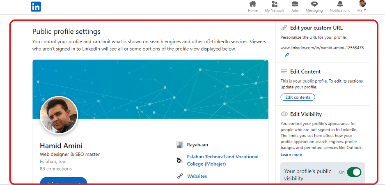Open the Websites link
Viewport: 385px width, 185px height.
pos(197,176)
